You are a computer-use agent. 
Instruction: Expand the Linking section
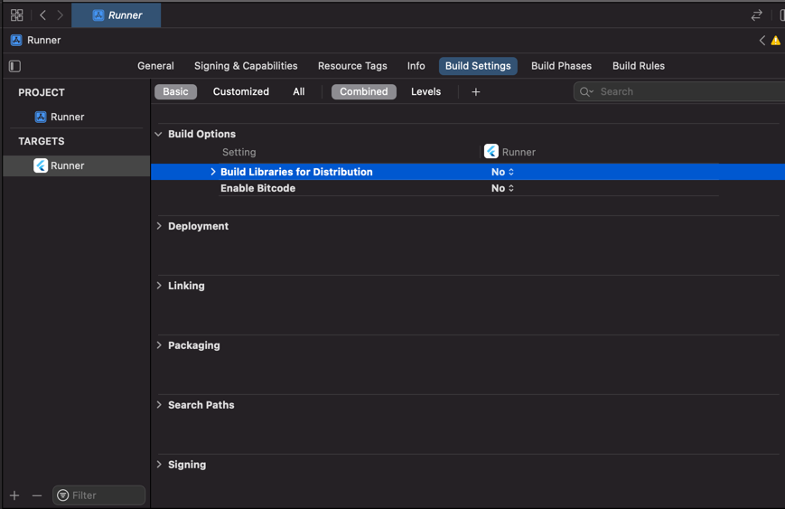[x=159, y=286]
